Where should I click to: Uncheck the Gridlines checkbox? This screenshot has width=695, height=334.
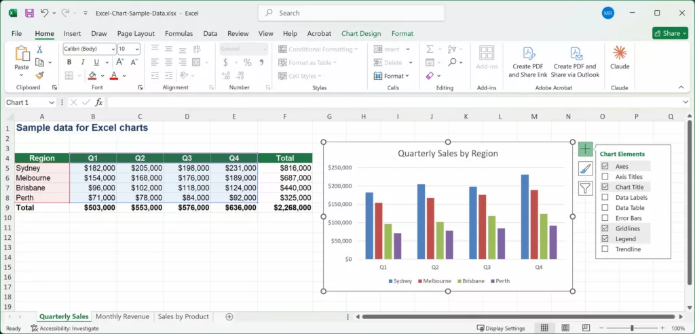[x=605, y=228]
